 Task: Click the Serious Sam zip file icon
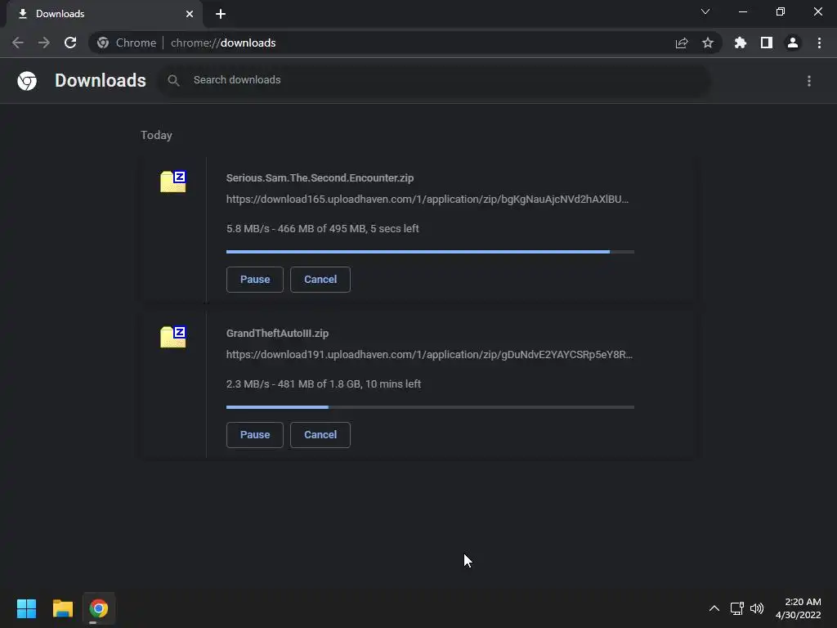[x=173, y=182]
